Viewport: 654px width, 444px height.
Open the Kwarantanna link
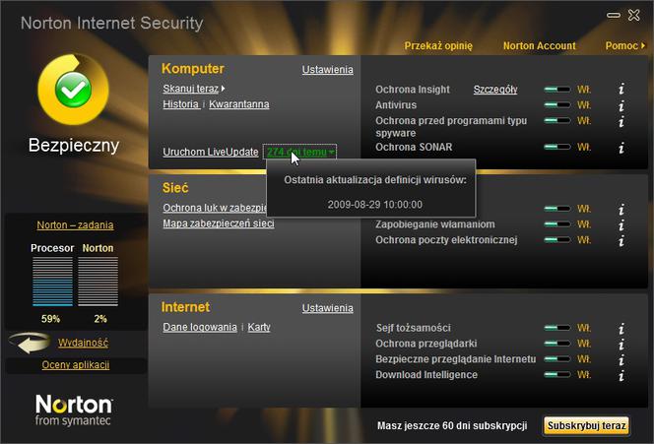click(239, 104)
